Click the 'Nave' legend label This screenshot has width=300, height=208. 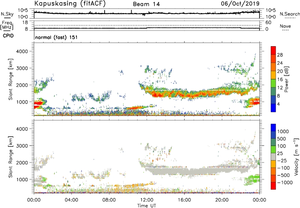tap(285, 26)
